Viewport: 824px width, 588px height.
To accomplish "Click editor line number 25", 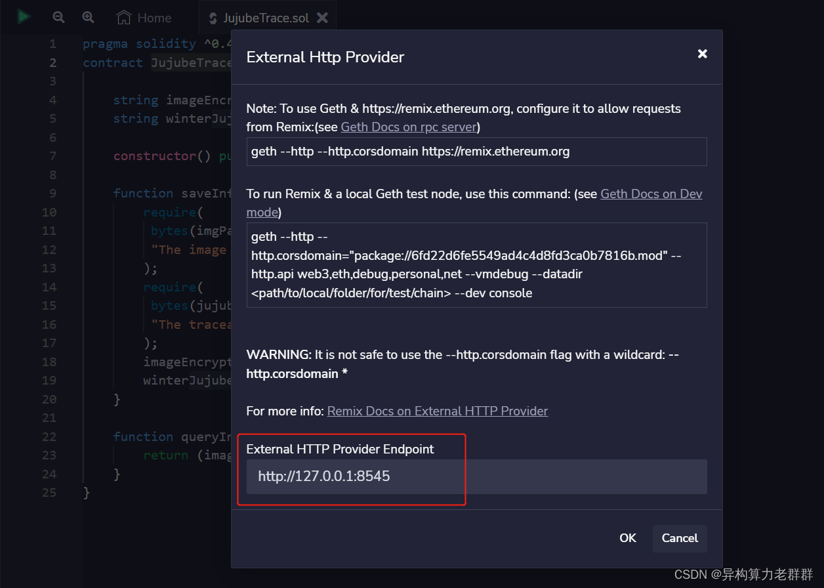I will pos(49,493).
